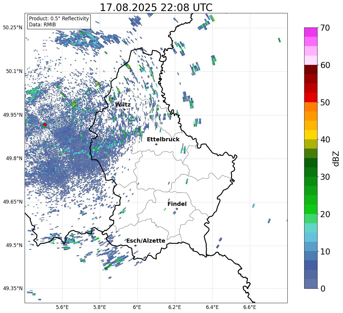Click the 50.1°N latitude label
This screenshot has width=343, height=313.
pos(14,72)
